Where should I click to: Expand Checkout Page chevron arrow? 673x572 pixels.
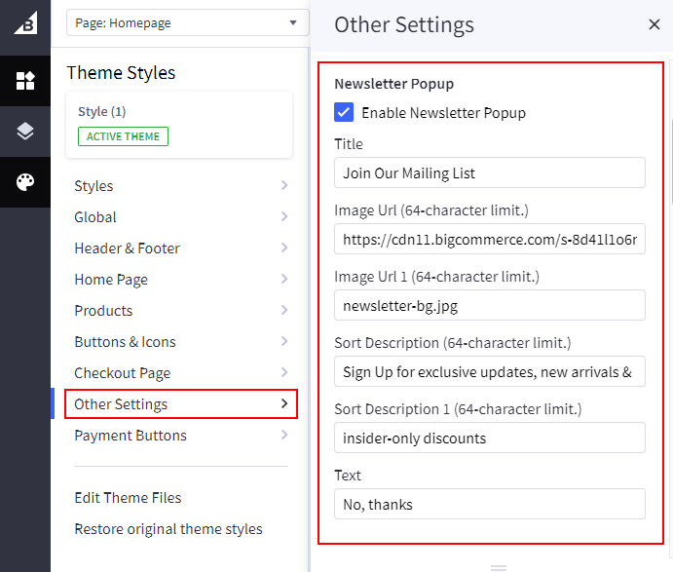pos(284,373)
